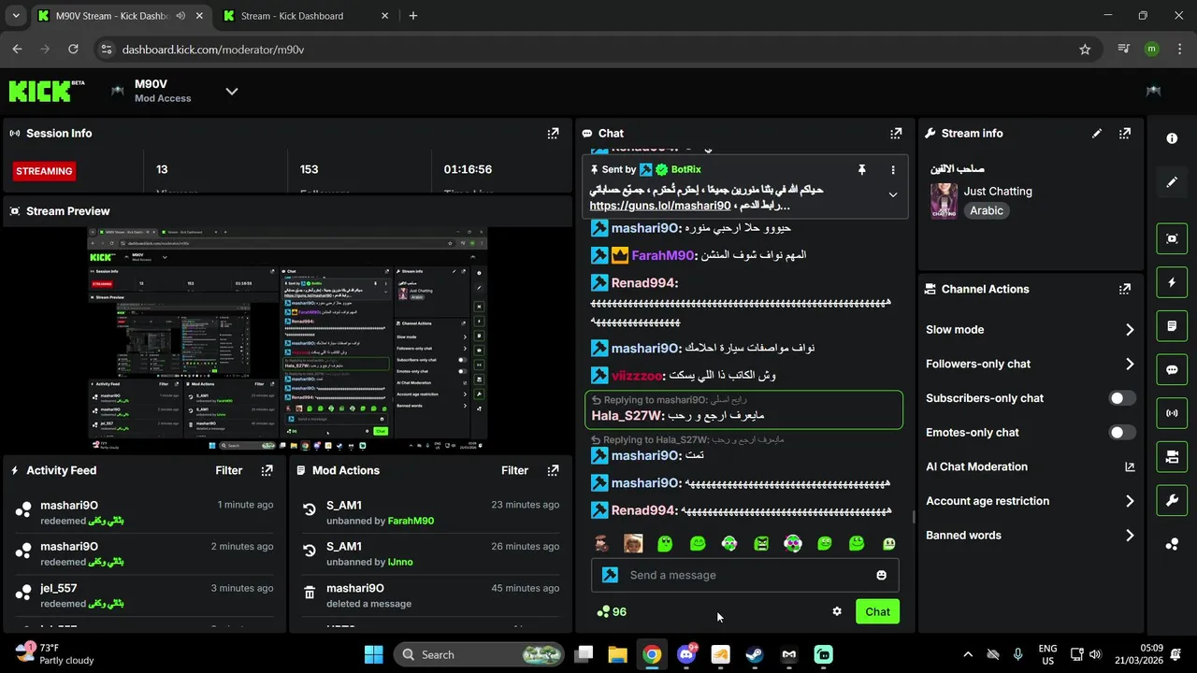Unpin the BotRix pinned message
The width and height of the screenshot is (1197, 673).
coord(862,170)
